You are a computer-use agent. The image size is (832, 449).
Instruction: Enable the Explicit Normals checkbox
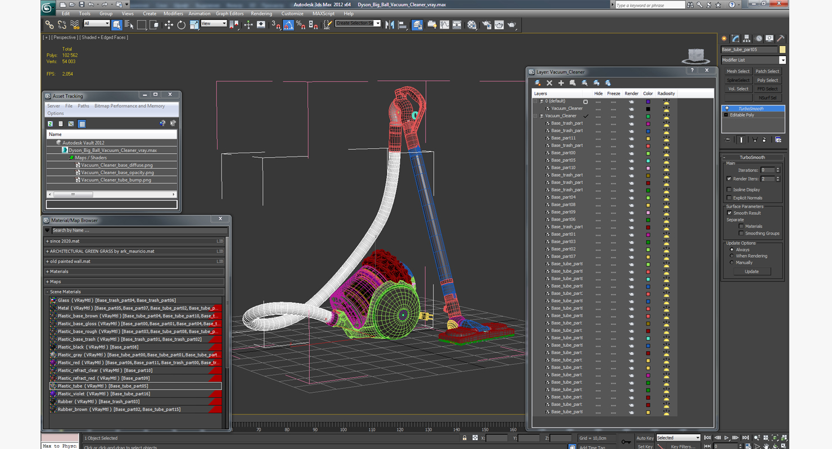point(729,198)
